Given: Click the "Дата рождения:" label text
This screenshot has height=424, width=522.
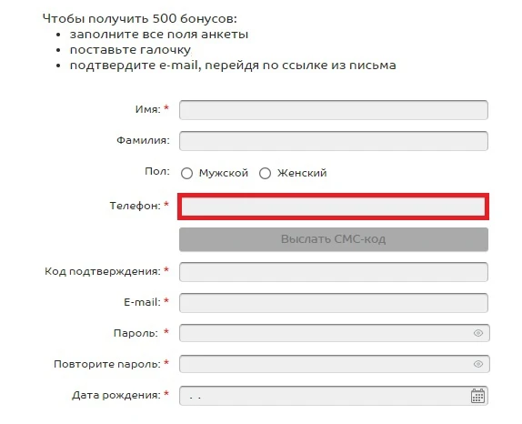Looking at the screenshot, I should (116, 395).
